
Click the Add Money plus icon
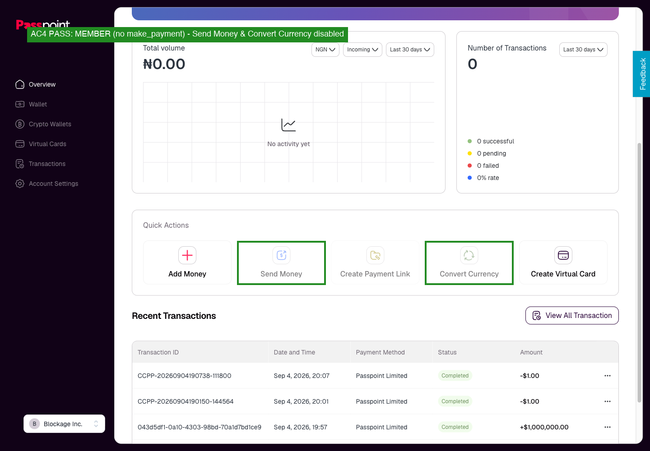(187, 255)
